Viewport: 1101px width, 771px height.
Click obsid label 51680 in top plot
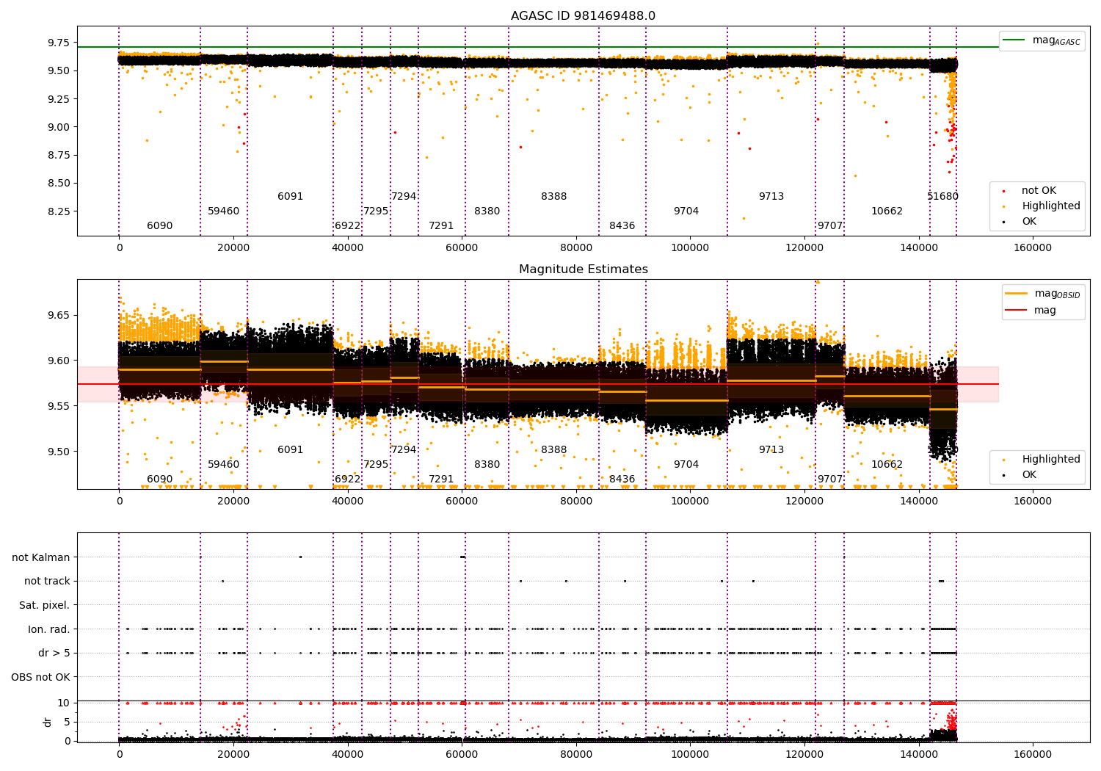point(942,197)
